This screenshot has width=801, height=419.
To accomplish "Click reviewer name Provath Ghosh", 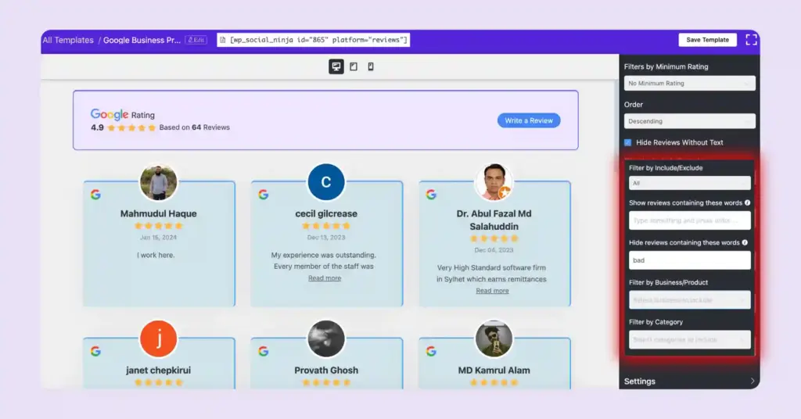I will pos(326,370).
